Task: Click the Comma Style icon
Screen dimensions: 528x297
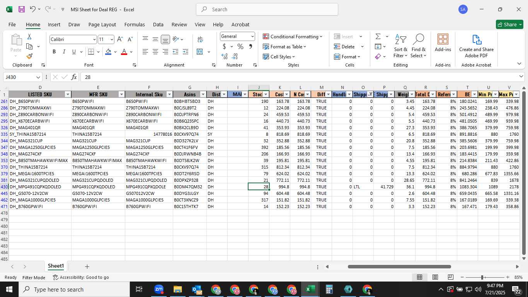Action: tap(250, 46)
